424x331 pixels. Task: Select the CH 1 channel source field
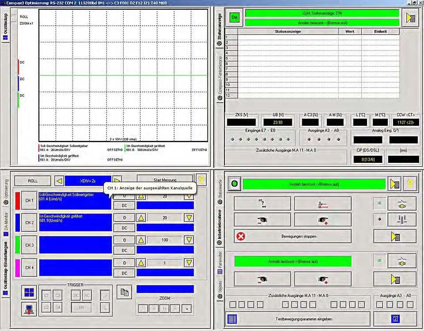[x=75, y=201]
